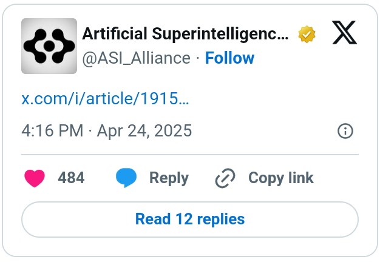
Task: Click the ASI Alliance profile avatar
Action: 49,46
